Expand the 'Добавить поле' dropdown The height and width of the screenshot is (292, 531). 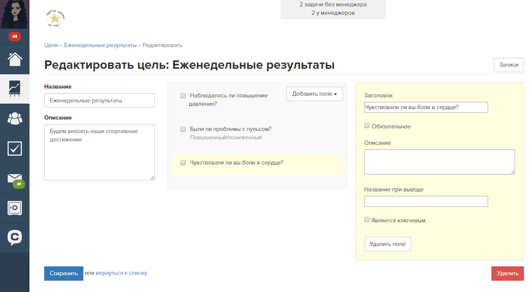pos(314,94)
